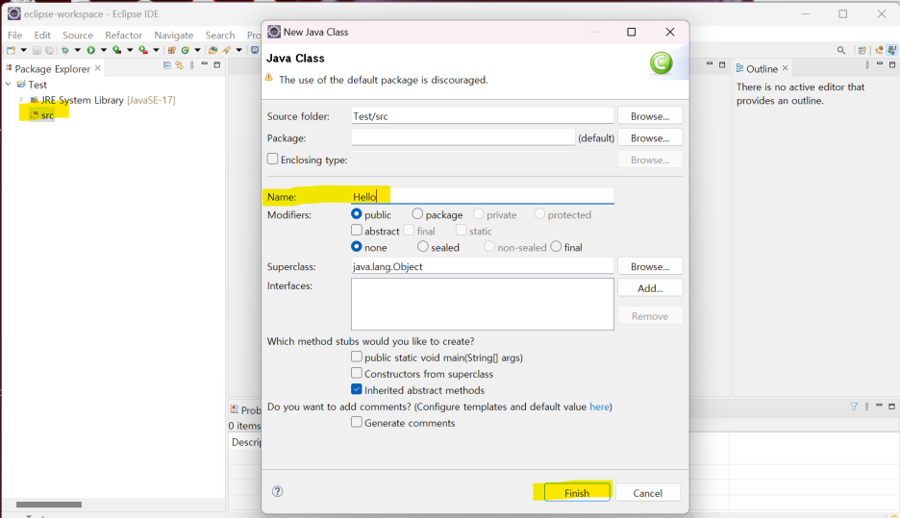Click the toolbar Search magnifier icon
This screenshot has height=518, width=900.
coord(841,50)
